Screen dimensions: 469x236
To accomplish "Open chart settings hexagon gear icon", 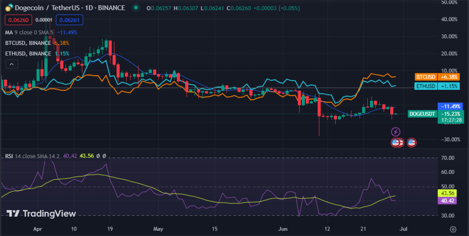I will (453, 229).
